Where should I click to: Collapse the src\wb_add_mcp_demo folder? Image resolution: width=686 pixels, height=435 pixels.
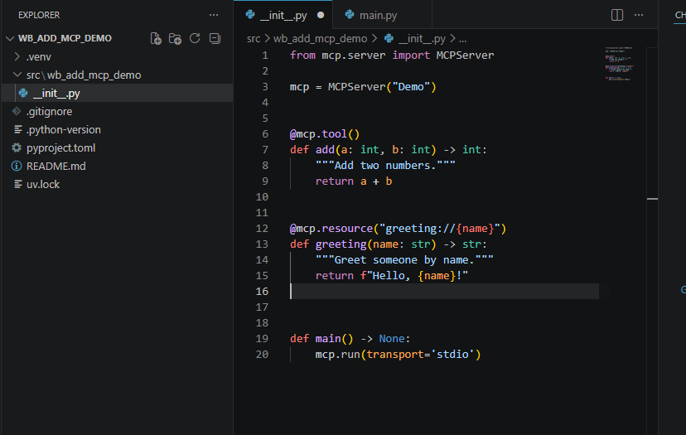pos(17,75)
